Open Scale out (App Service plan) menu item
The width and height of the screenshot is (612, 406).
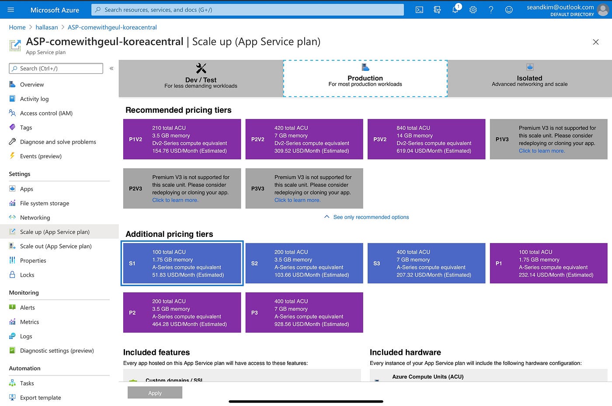(59, 246)
